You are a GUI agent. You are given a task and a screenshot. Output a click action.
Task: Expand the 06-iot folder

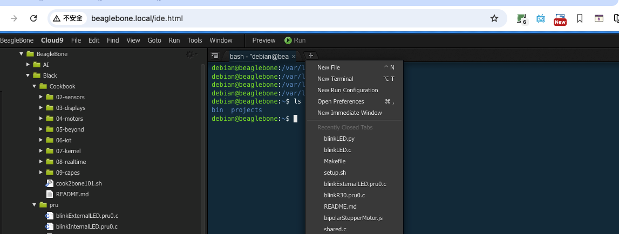click(41, 140)
